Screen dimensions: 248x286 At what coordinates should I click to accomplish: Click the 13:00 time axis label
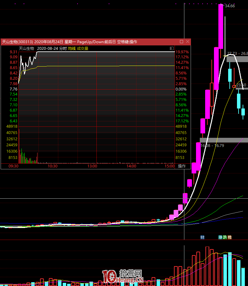(92, 166)
